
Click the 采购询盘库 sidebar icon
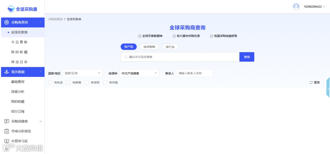7,121
